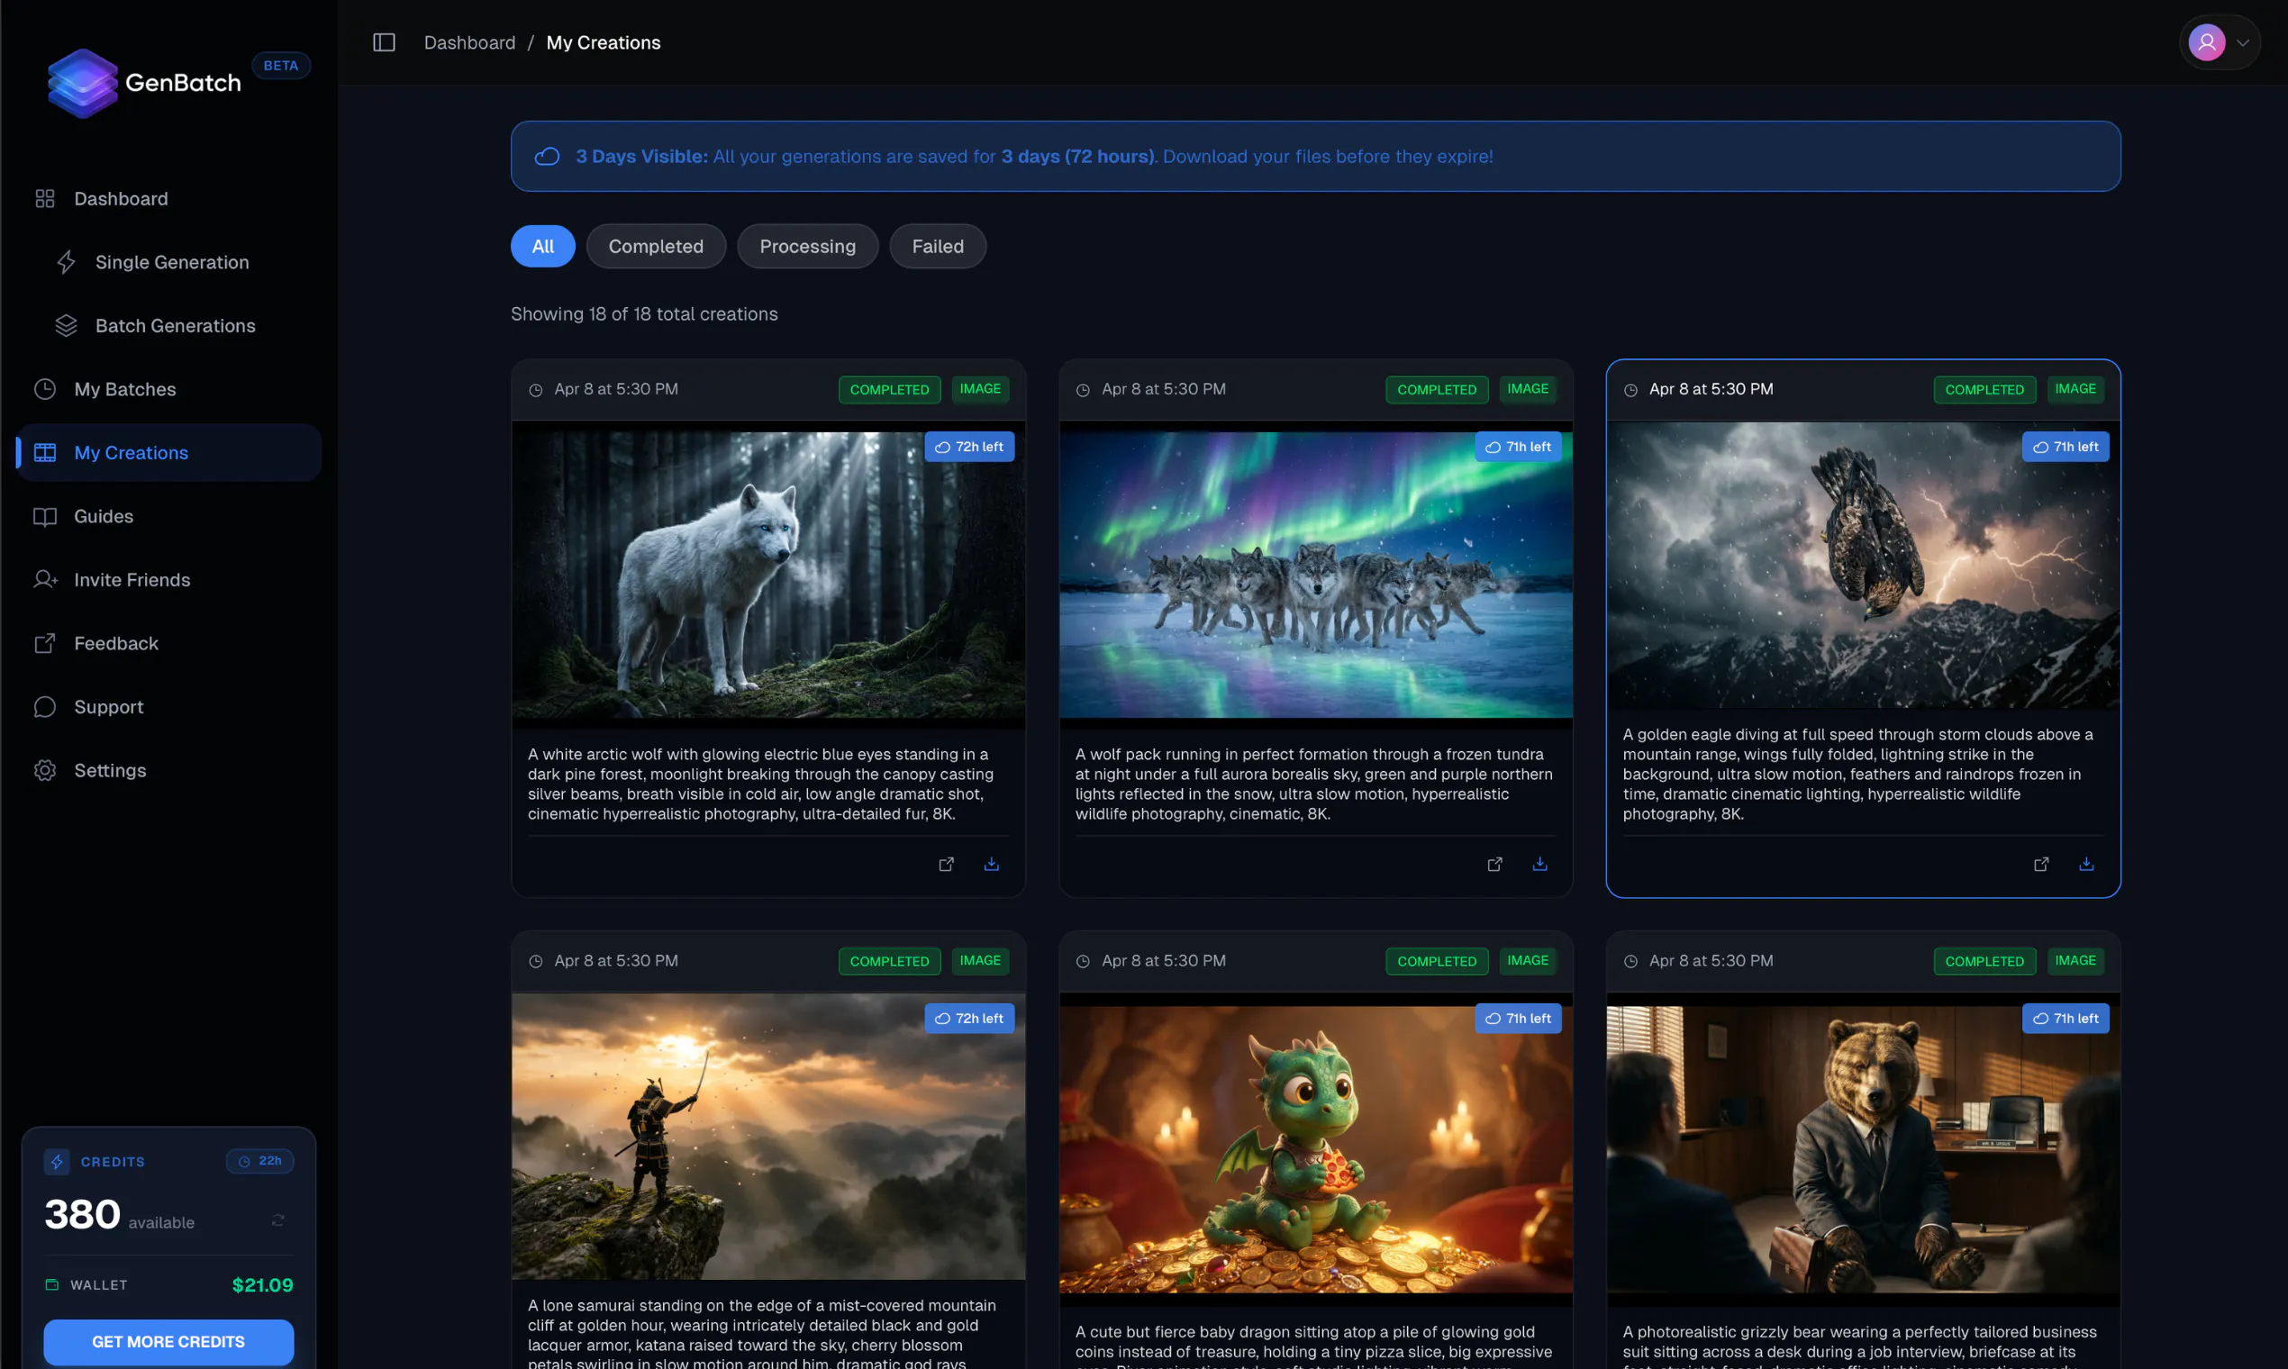2288x1369 pixels.
Task: Click the Single Generation lightning icon
Action: coord(67,262)
